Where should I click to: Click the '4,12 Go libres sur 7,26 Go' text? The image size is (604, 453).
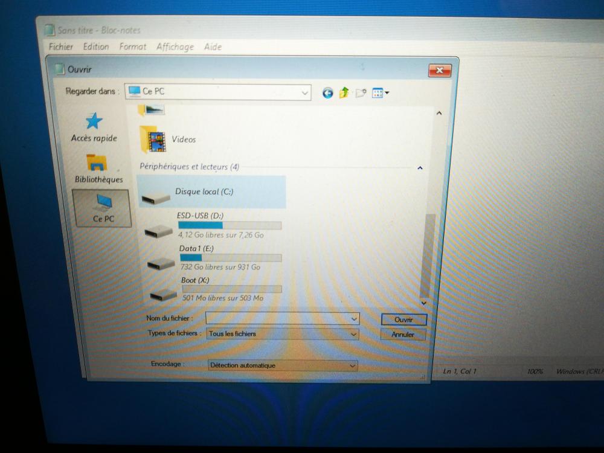(220, 234)
